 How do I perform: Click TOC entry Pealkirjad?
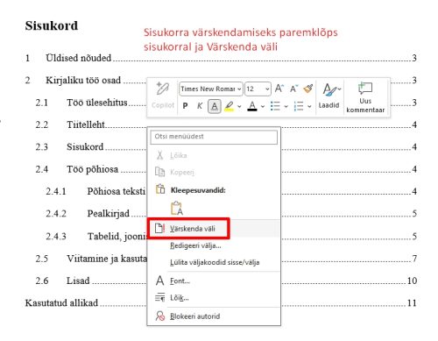click(109, 214)
